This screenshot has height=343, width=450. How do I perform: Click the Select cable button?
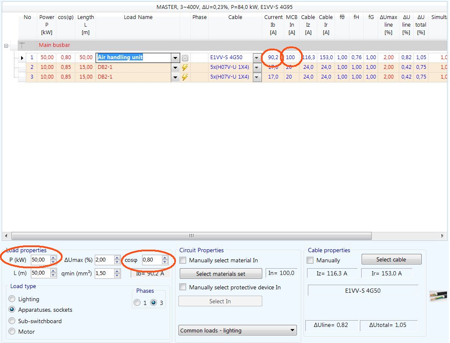click(x=391, y=259)
